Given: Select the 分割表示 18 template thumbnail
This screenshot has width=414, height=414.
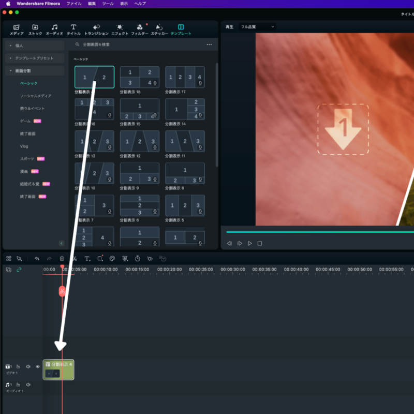Looking at the screenshot, I should pos(140,77).
